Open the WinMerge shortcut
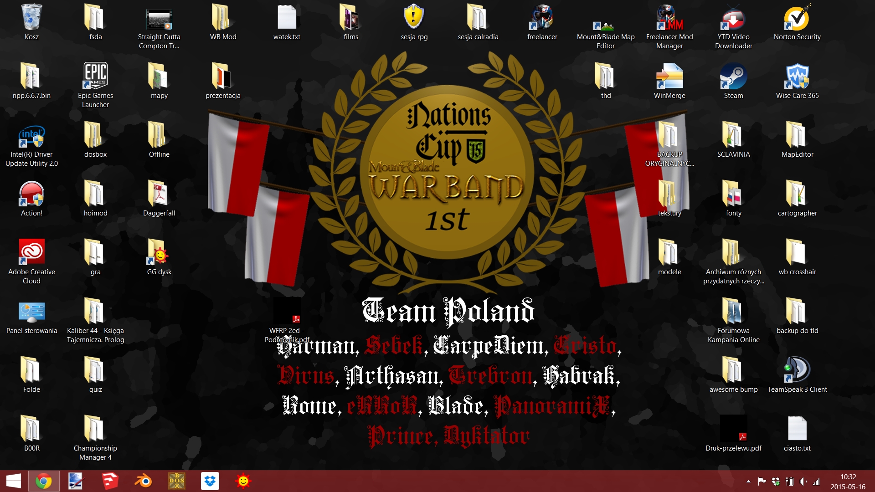875x492 pixels. [x=669, y=81]
